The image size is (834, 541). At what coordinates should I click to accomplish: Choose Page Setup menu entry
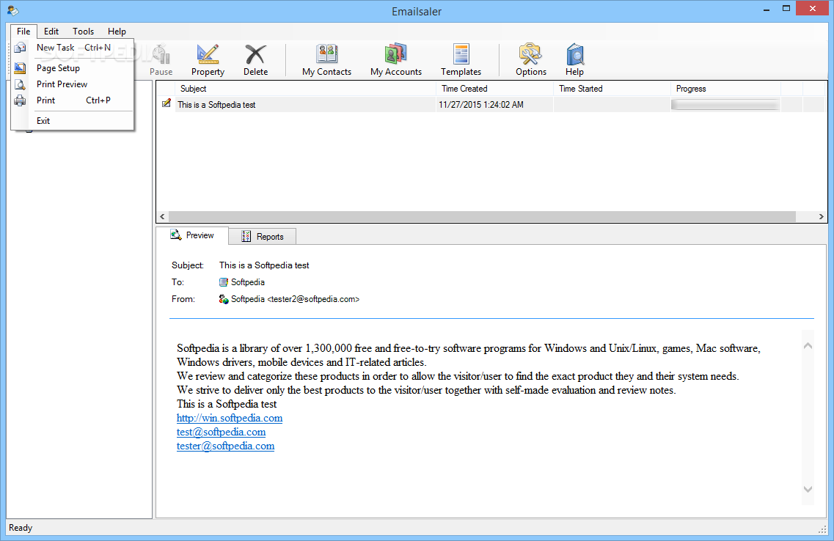[x=73, y=68]
